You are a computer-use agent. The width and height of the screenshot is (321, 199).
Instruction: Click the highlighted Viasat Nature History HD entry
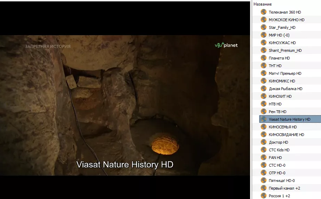coord(289,119)
